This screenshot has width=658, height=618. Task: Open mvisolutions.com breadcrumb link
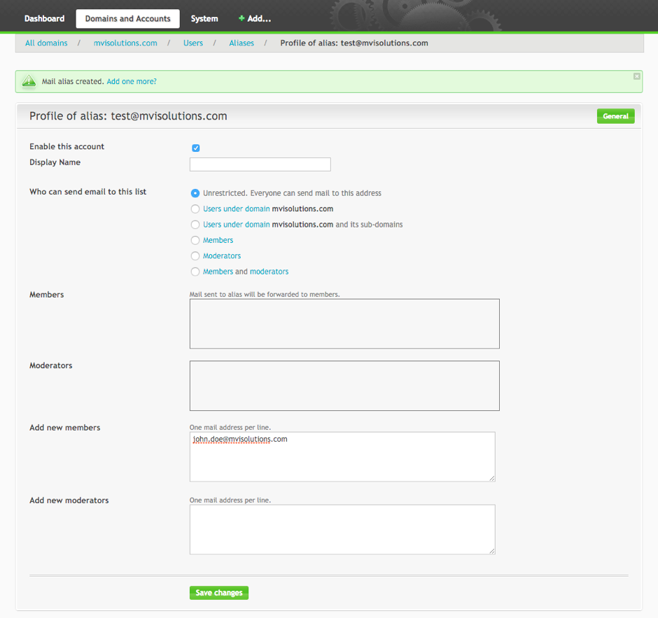(125, 43)
